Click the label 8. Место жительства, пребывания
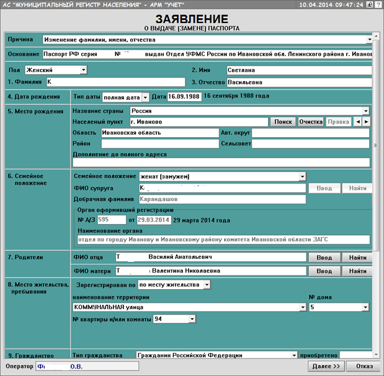This screenshot has width=384, height=376. [38, 288]
